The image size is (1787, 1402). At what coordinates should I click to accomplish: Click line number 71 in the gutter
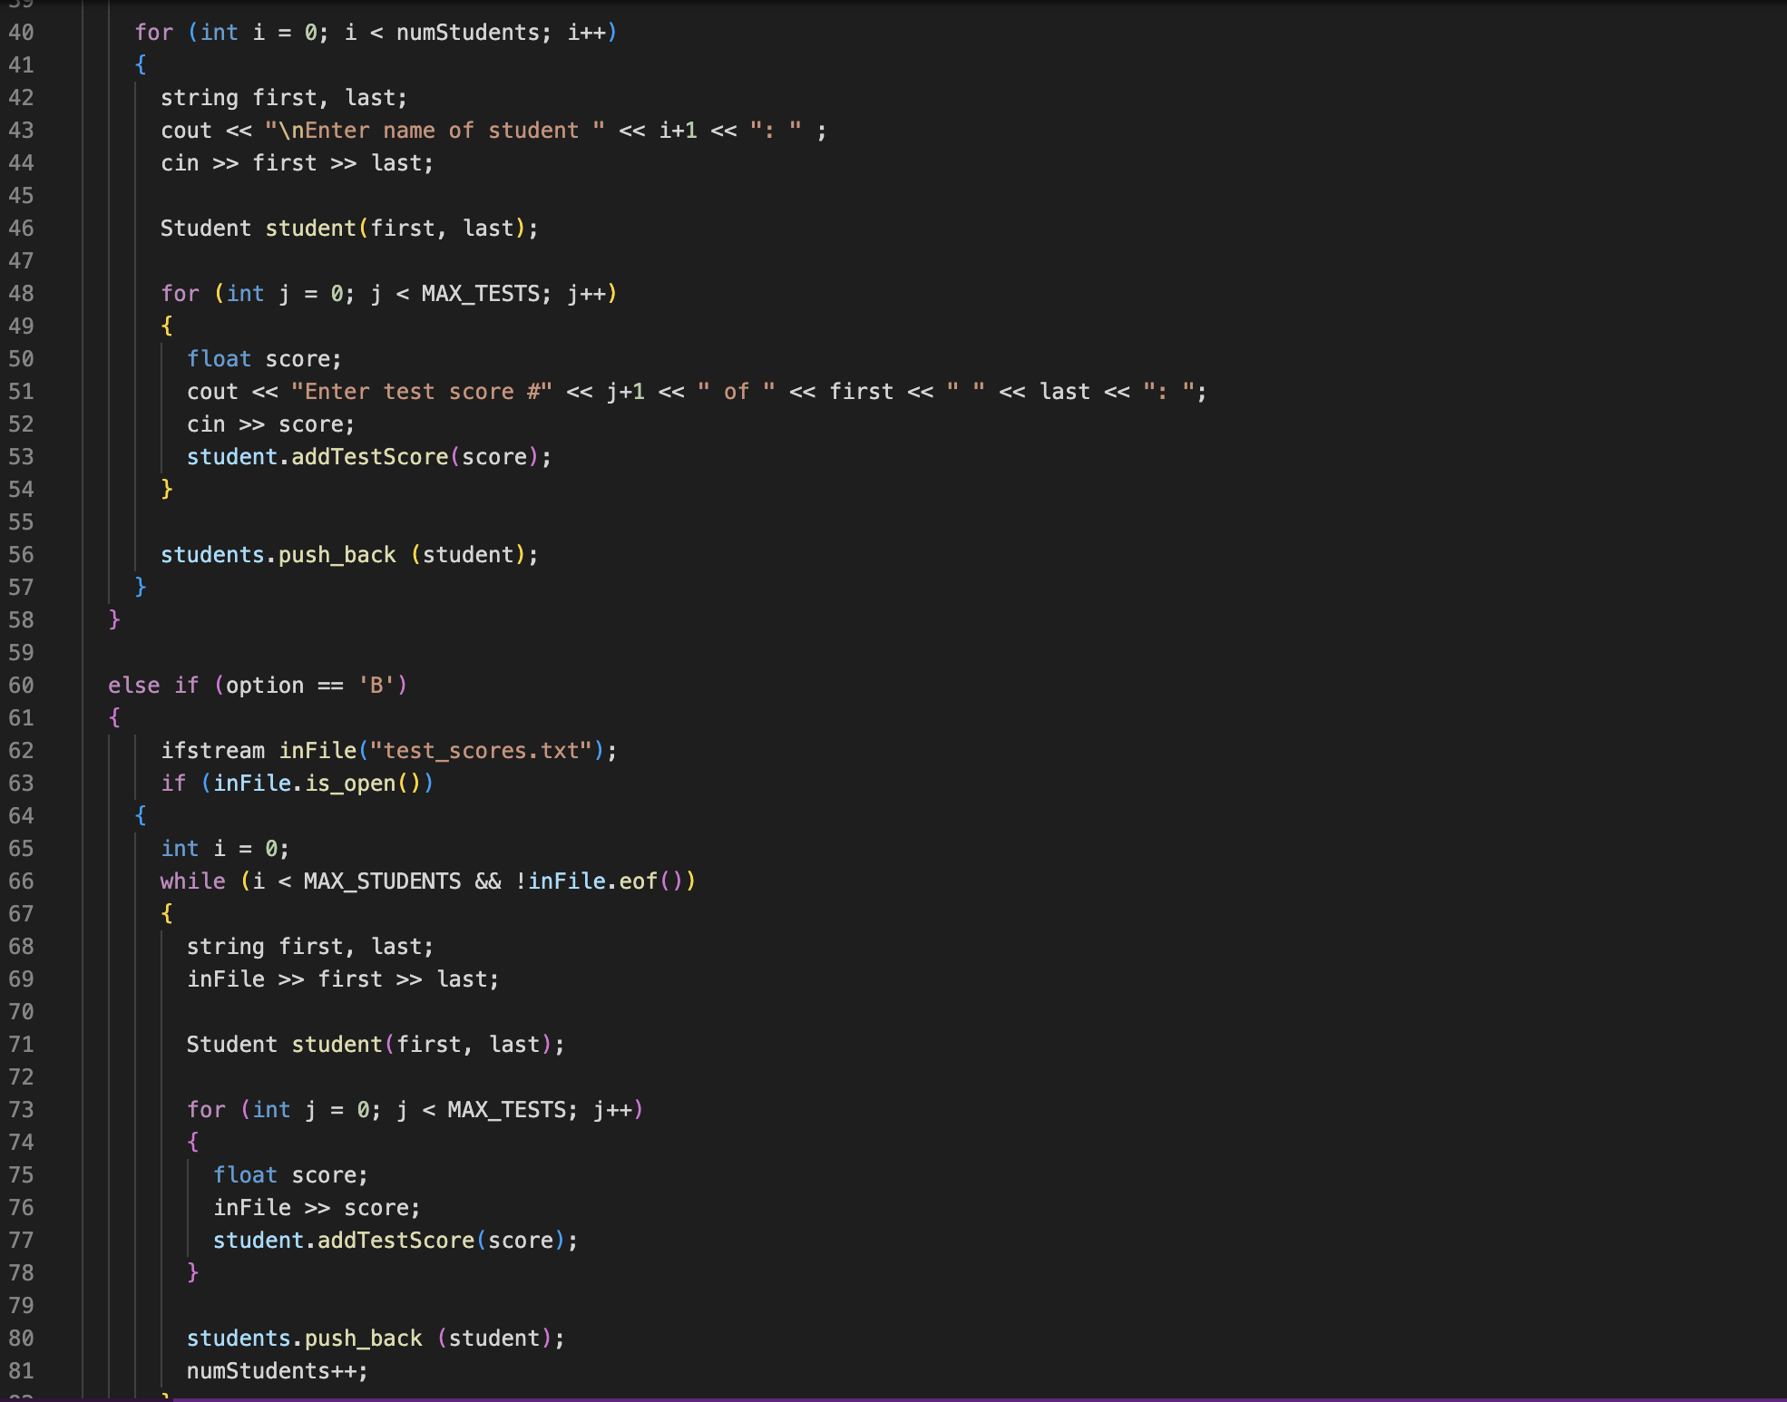pyautogui.click(x=23, y=1044)
